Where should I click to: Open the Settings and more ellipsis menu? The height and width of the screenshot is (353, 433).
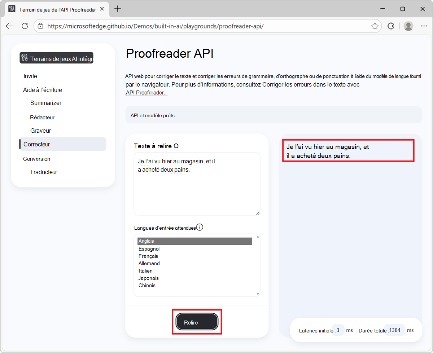coord(424,26)
